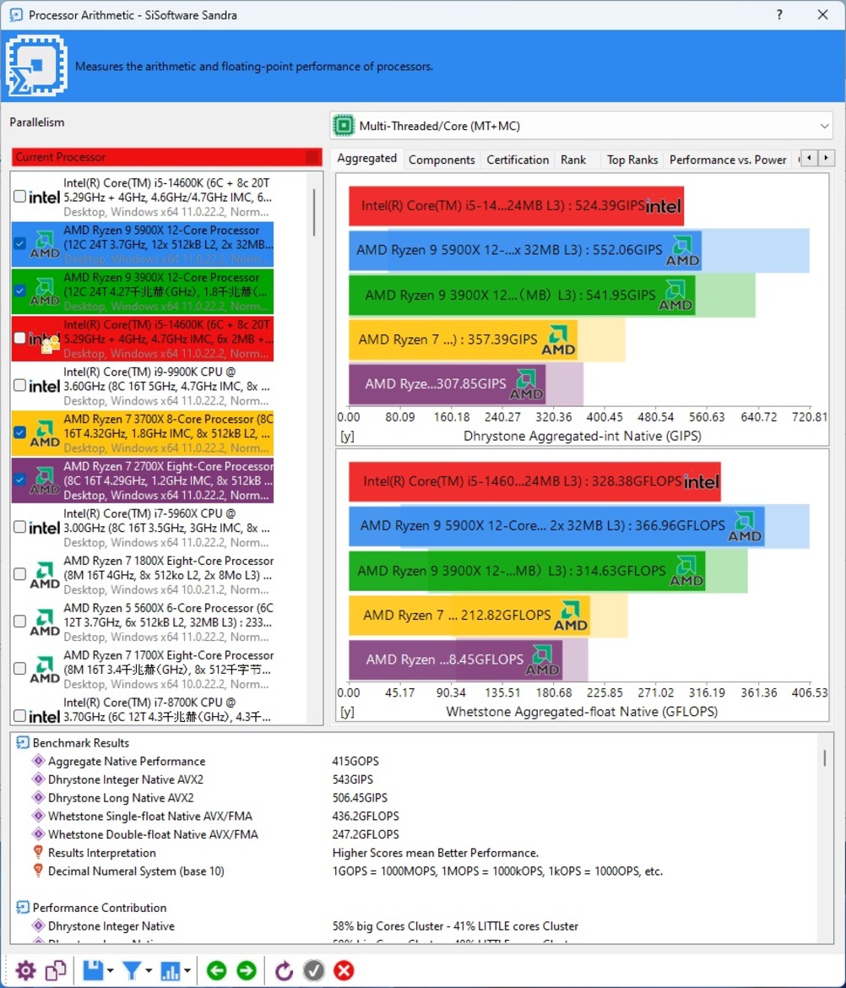Check the Intel Core i9-9900K processor
This screenshot has width=846, height=988.
click(x=19, y=385)
